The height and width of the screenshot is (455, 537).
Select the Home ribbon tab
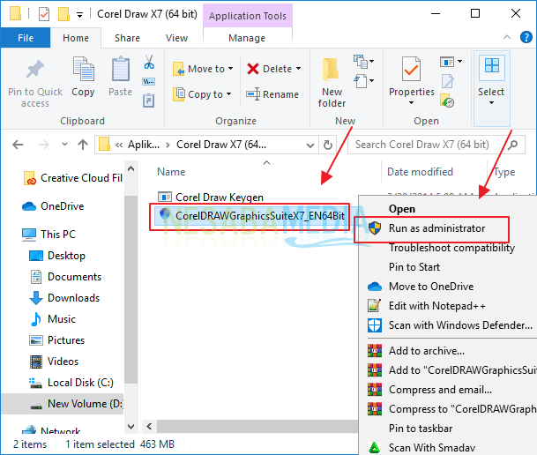76,38
